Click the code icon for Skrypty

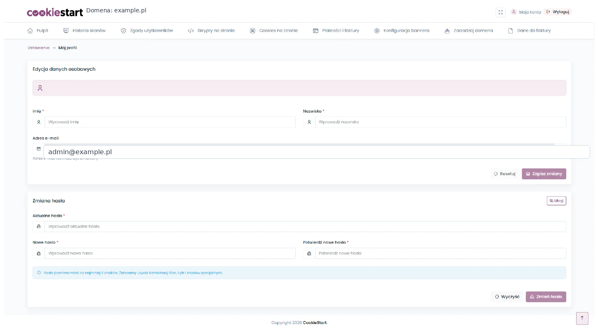[191, 31]
